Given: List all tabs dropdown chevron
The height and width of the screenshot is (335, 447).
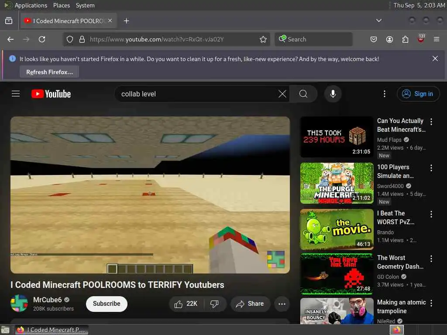Looking at the screenshot, I should (x=378, y=21).
